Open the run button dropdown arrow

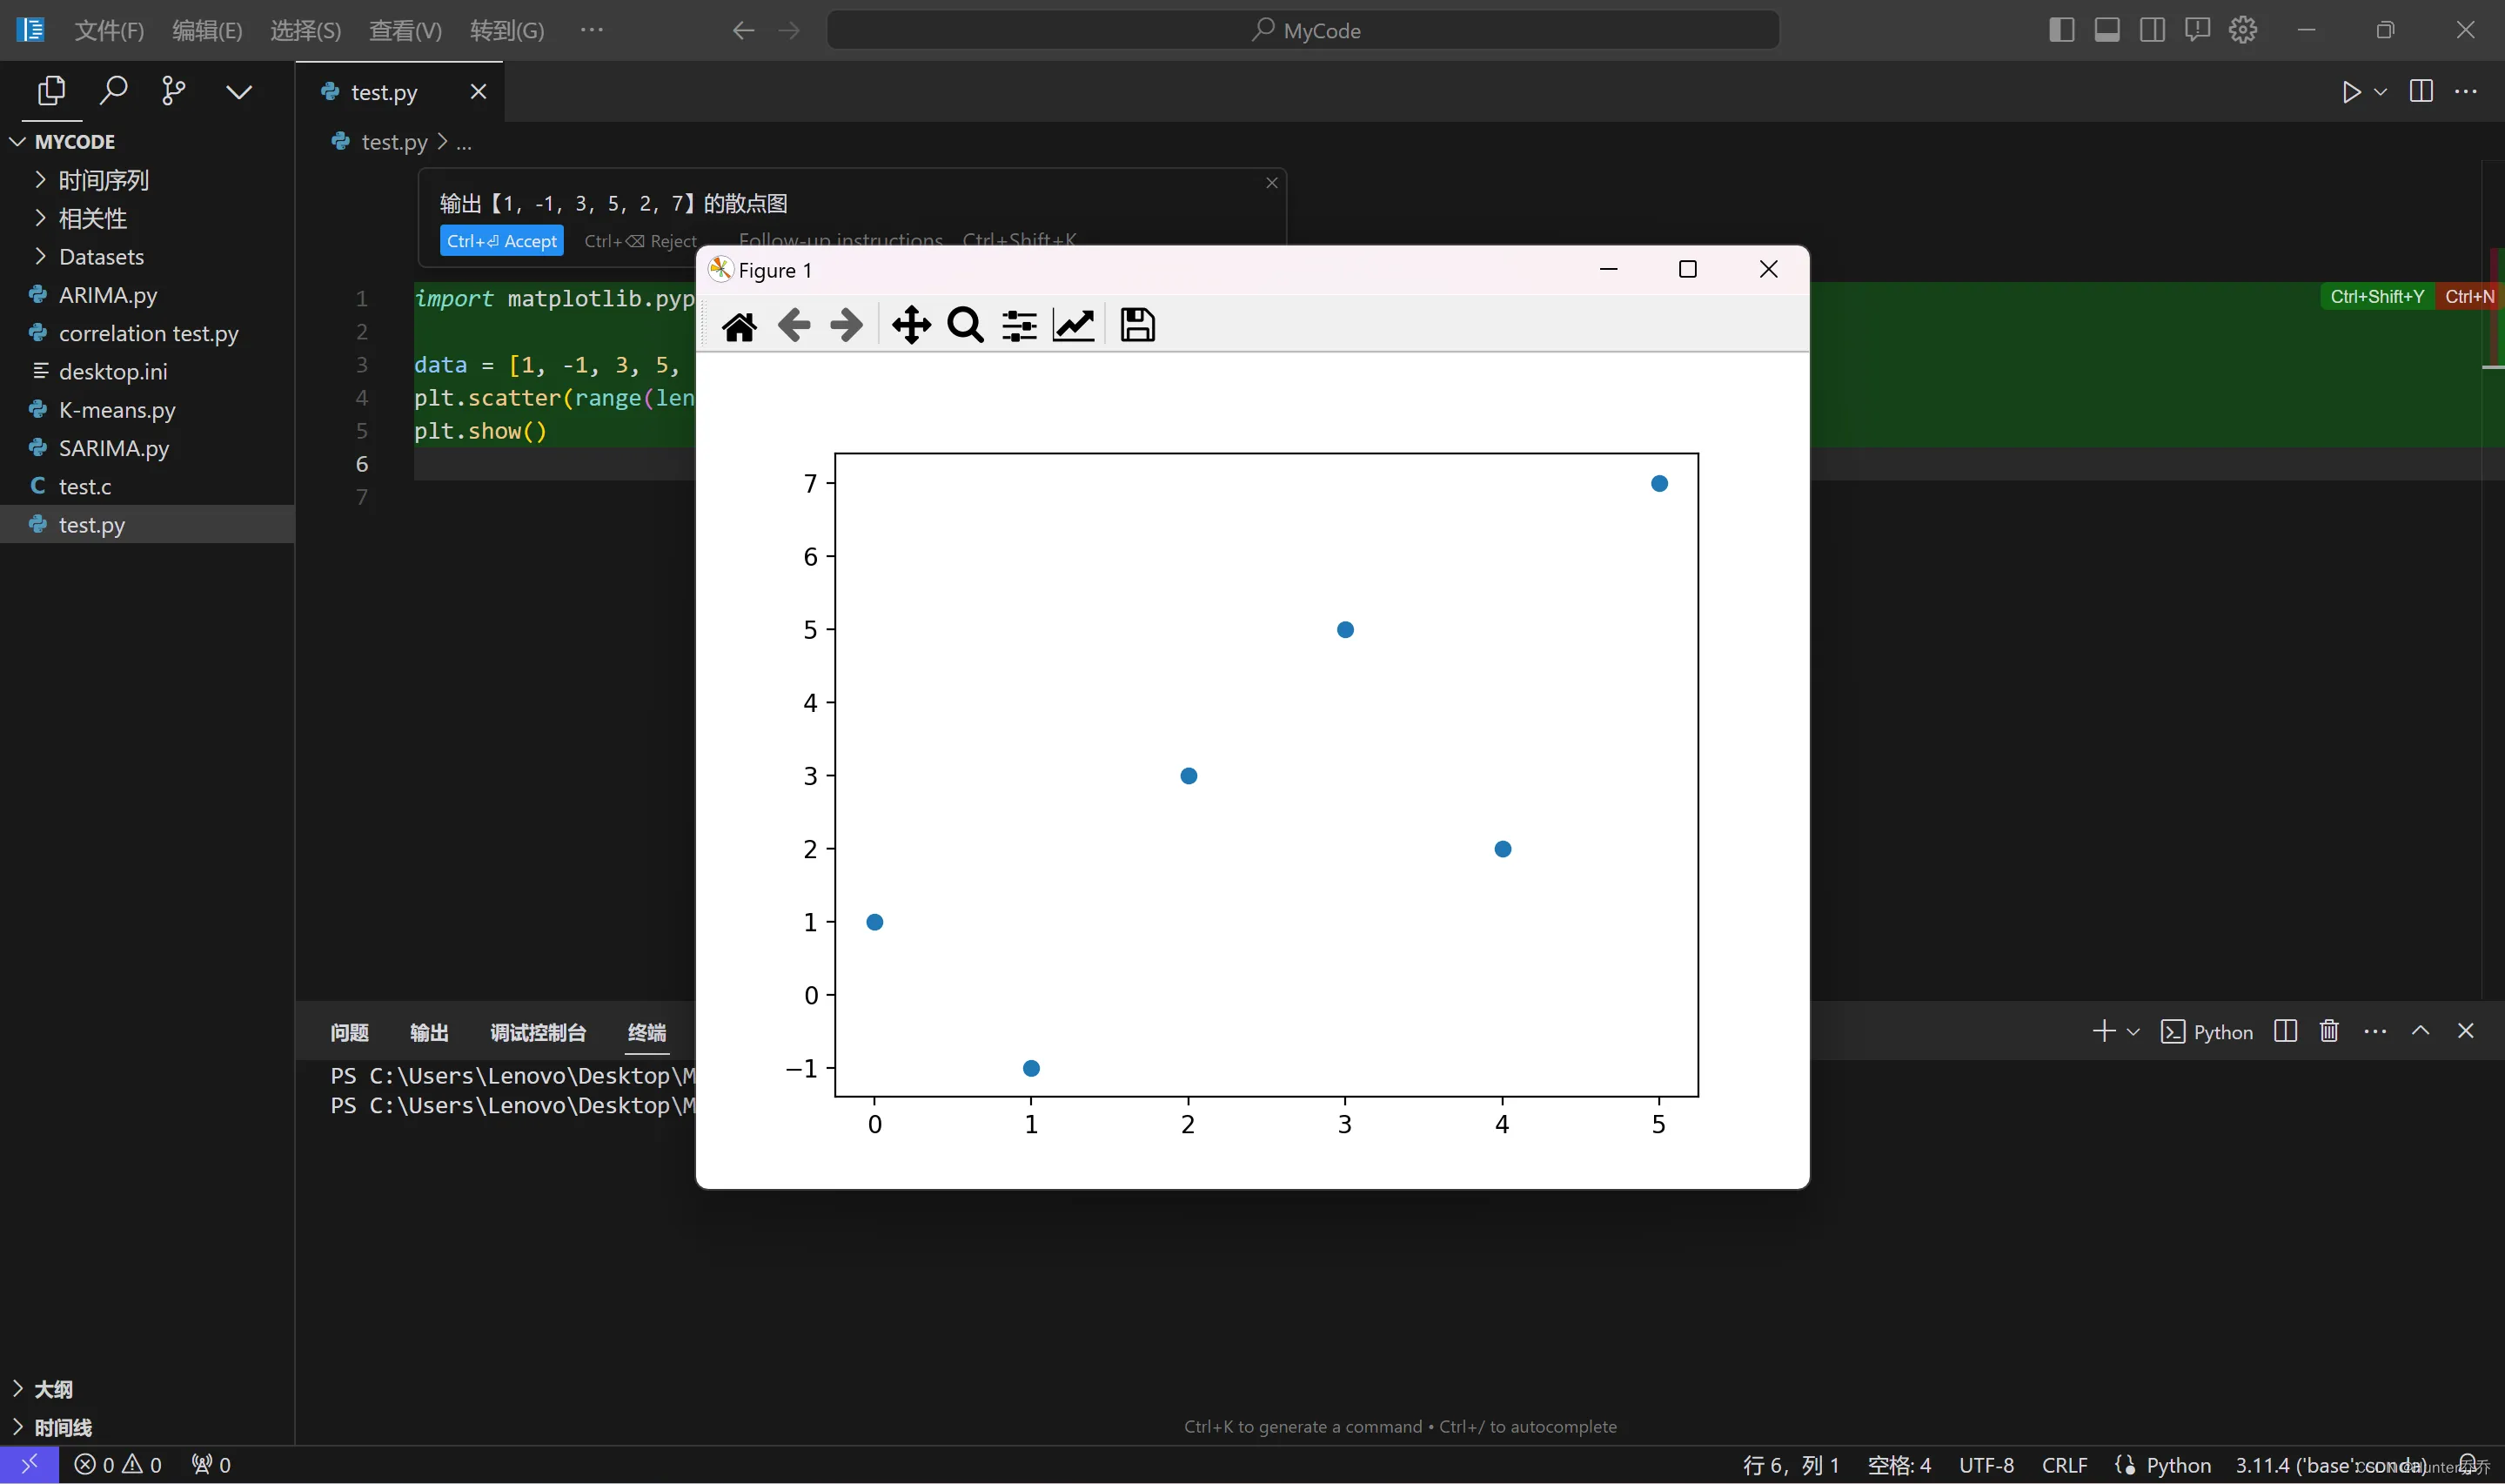click(2380, 92)
